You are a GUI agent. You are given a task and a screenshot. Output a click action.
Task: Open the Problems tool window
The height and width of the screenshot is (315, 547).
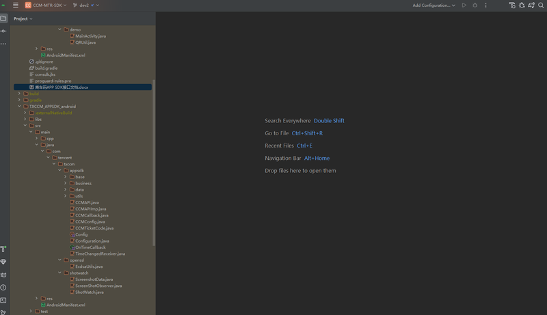pyautogui.click(x=3, y=288)
